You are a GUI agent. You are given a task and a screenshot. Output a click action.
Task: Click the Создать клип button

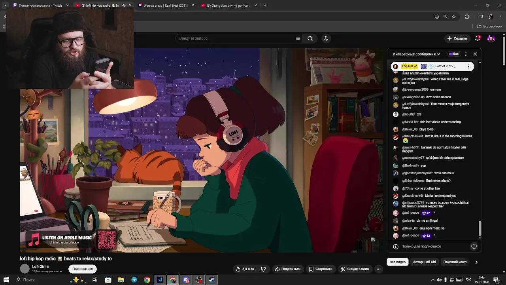coord(355,269)
